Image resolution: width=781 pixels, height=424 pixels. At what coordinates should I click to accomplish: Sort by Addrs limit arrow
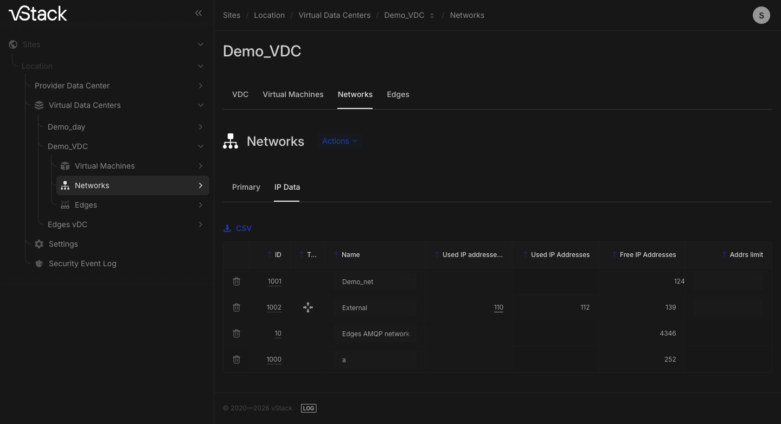tap(725, 255)
